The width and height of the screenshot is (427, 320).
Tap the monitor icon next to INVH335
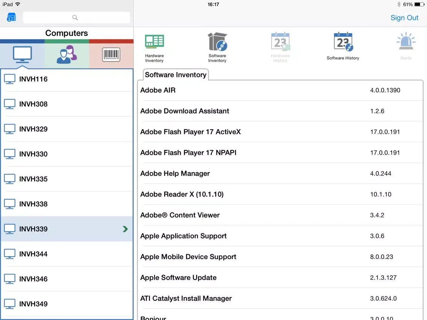coord(9,179)
